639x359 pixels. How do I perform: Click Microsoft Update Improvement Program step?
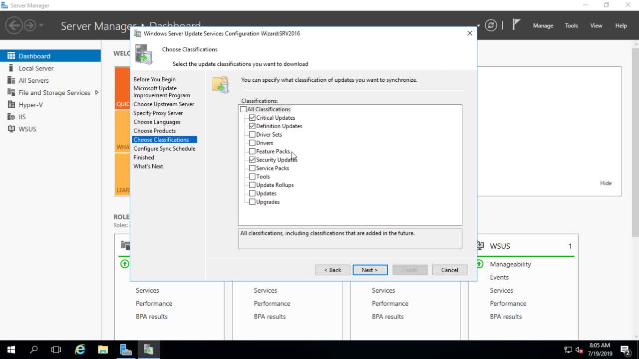[x=162, y=92]
